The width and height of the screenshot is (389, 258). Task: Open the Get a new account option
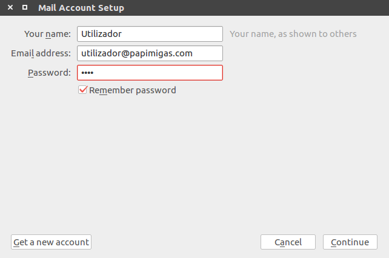[x=51, y=242]
